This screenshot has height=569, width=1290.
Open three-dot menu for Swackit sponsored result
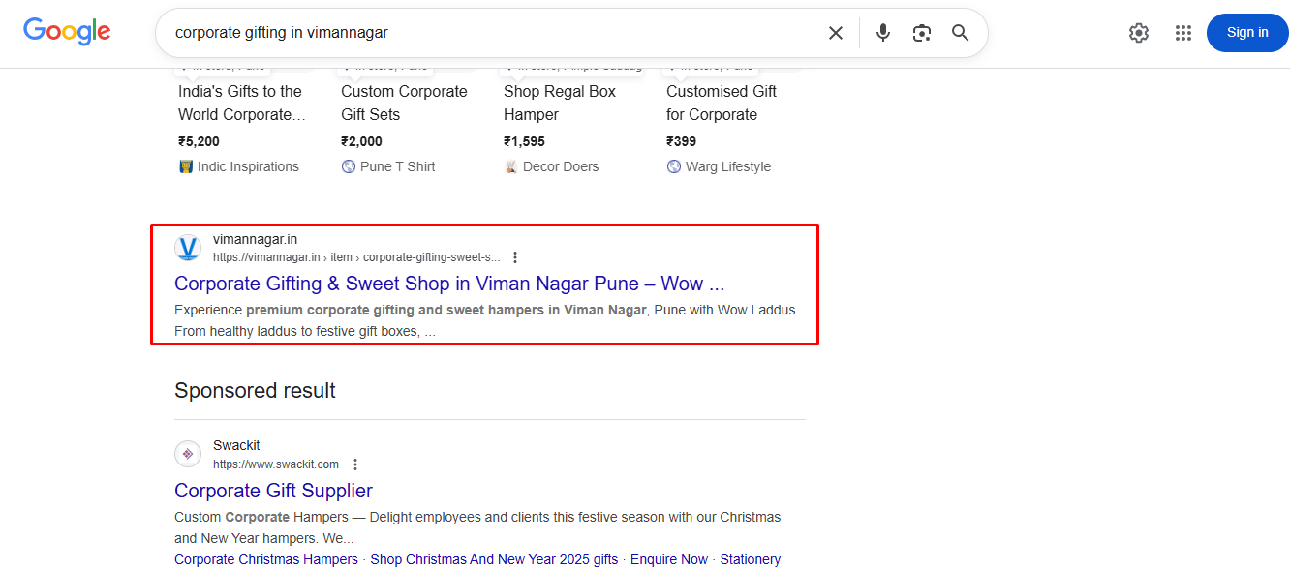(354, 464)
